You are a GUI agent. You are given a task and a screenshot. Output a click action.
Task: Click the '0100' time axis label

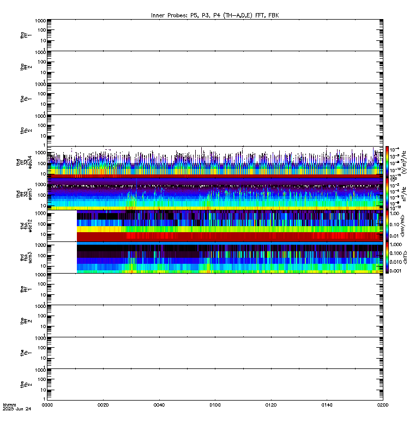pyautogui.click(x=215, y=405)
